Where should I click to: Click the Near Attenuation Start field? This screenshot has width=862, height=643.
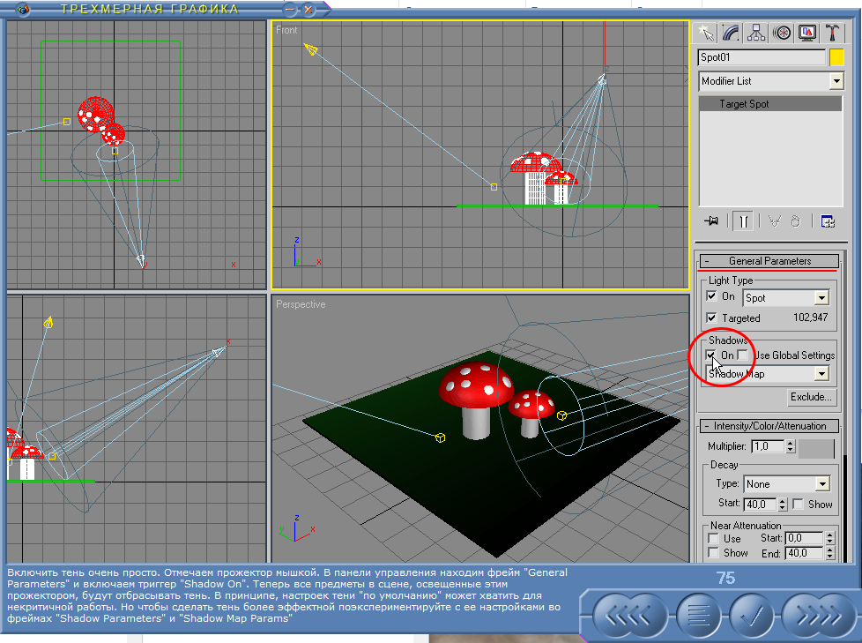coord(805,538)
